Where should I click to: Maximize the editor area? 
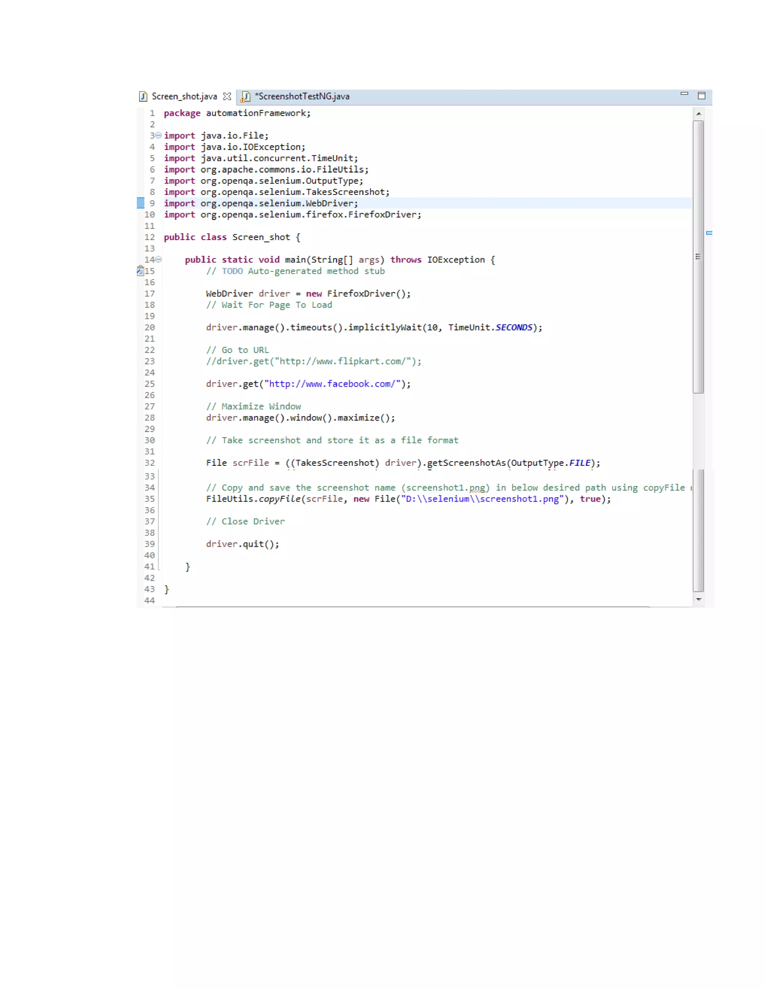click(701, 96)
